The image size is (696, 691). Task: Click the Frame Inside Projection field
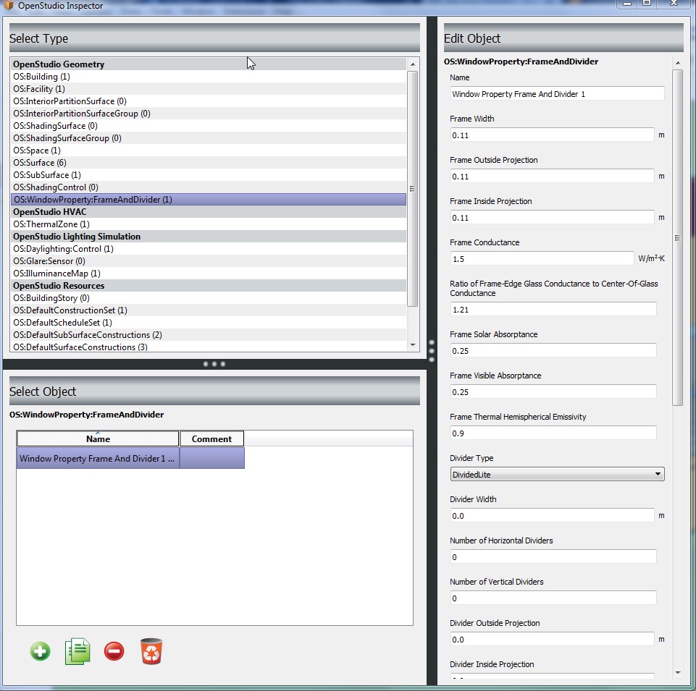(x=552, y=217)
